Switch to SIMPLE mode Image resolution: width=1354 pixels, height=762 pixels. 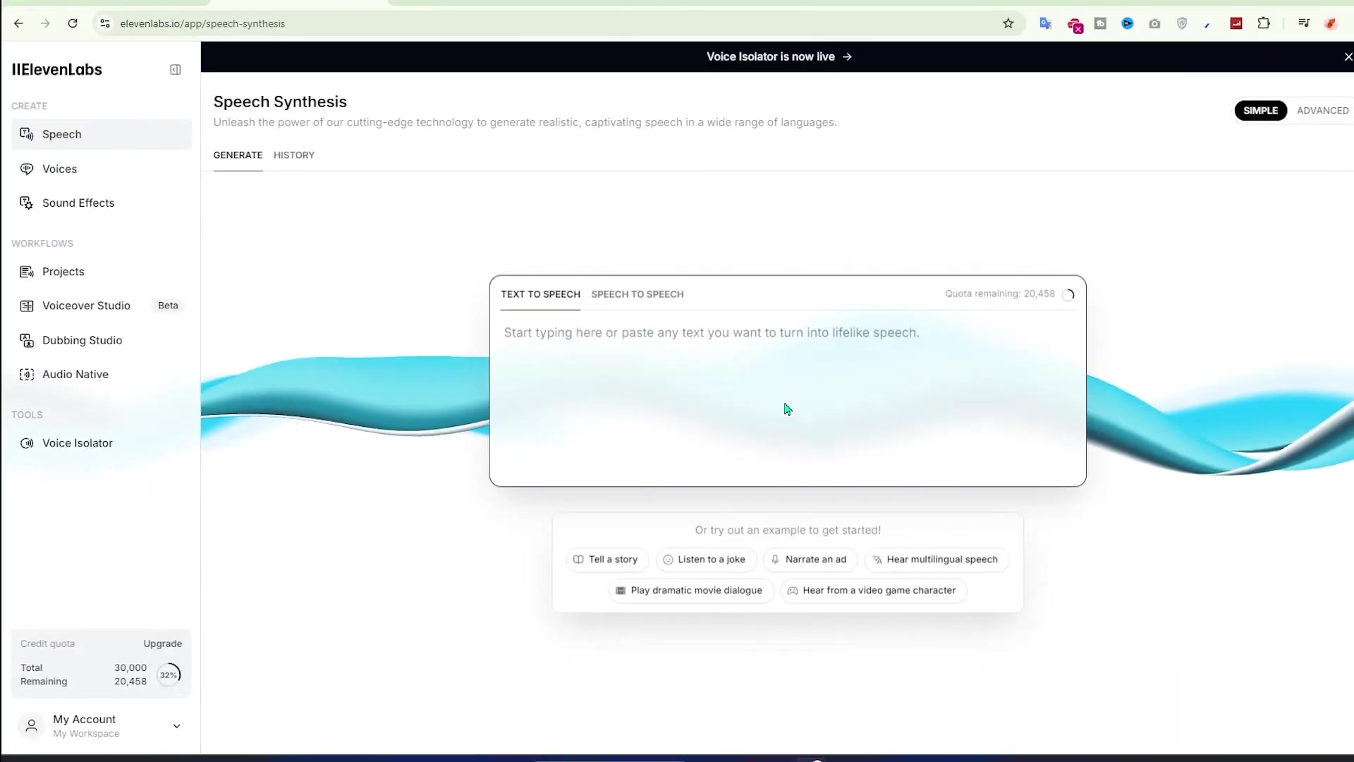pos(1260,111)
